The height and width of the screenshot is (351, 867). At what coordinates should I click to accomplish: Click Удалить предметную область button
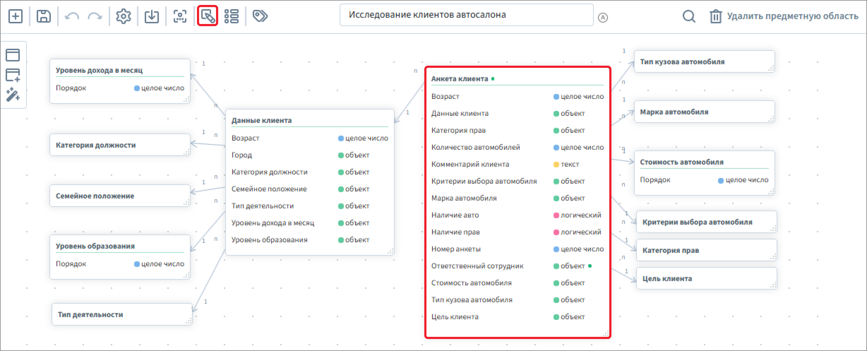(x=784, y=16)
